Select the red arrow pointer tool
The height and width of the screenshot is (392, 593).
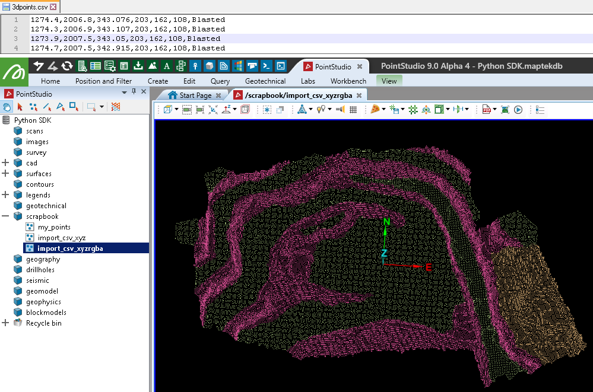[20, 107]
